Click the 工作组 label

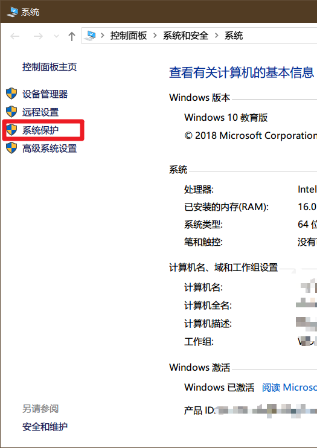199,341
